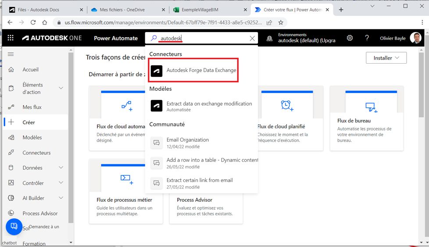
Task: Open the Process Advisor card
Action: pos(206,208)
